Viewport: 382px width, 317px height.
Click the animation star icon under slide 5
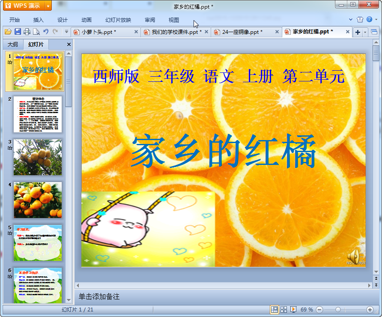[10, 233]
